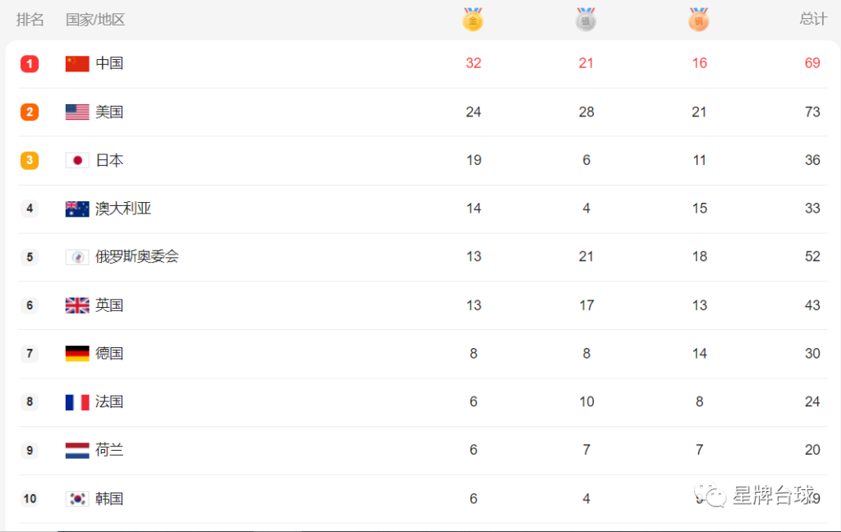Click the France flag icon
Screen dimensions: 841x532
(77, 401)
